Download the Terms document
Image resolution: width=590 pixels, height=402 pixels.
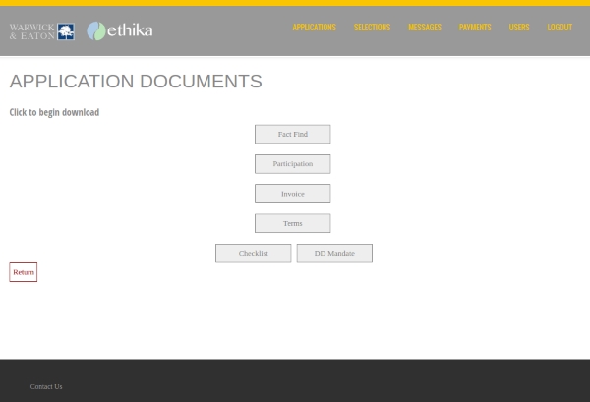point(293,223)
